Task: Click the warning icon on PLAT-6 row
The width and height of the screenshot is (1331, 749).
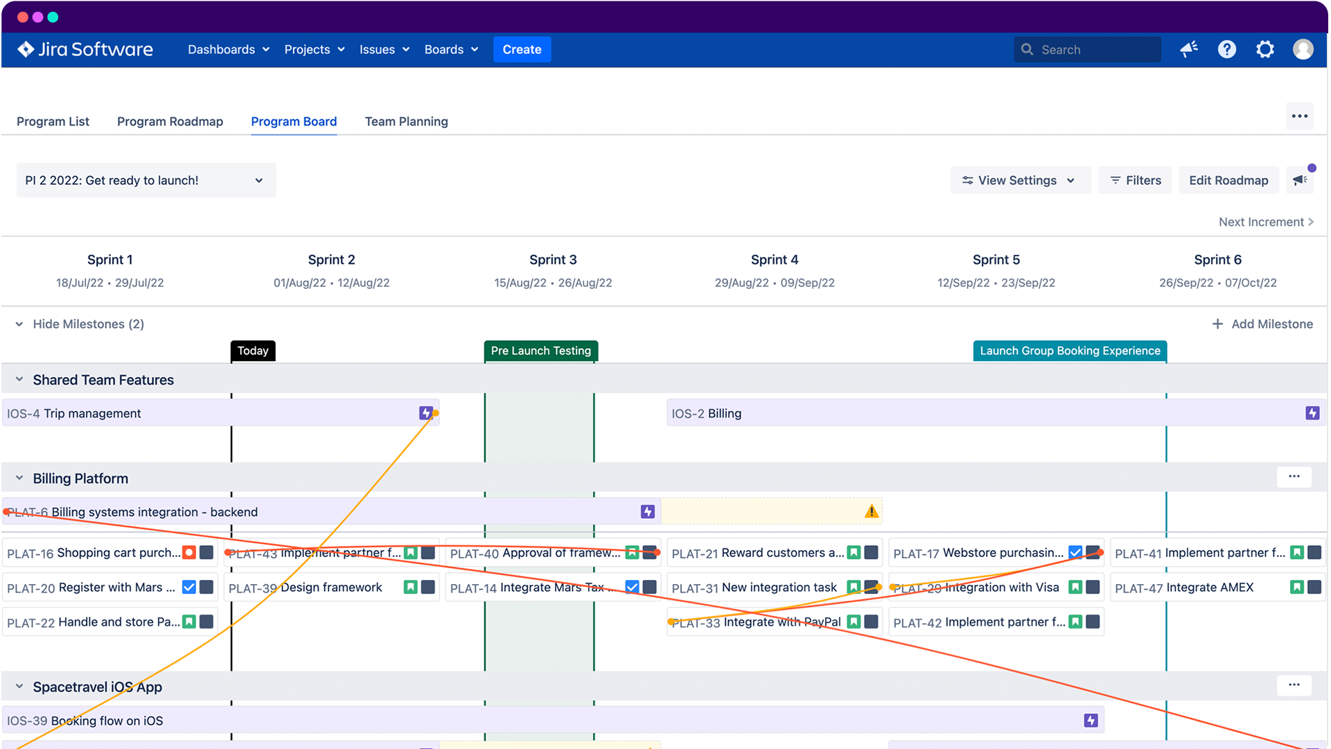Action: [x=871, y=511]
